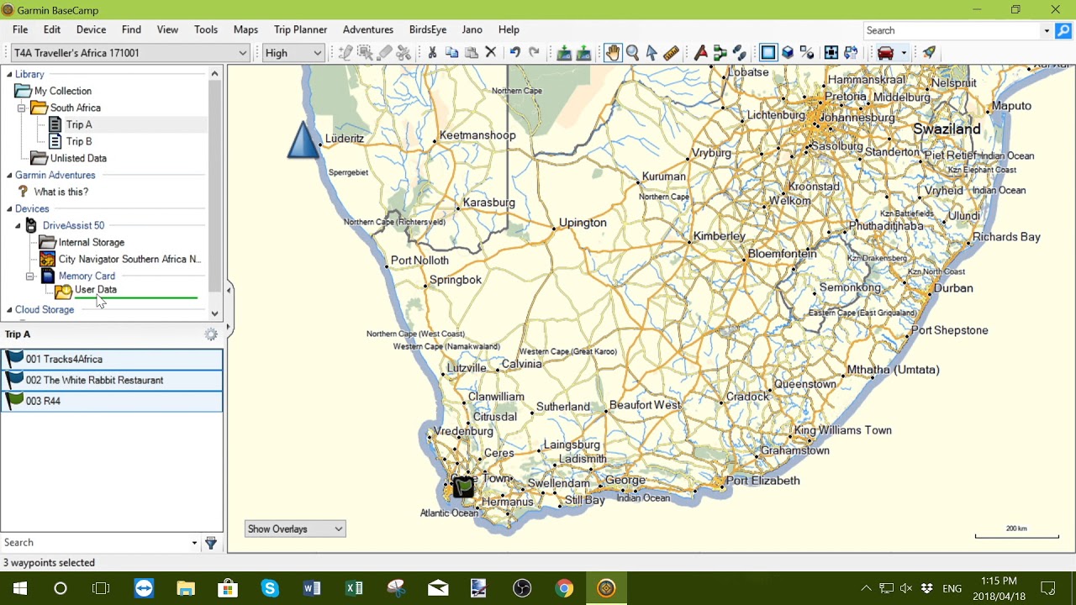Collapse the Memory Card node

pyautogui.click(x=30, y=276)
